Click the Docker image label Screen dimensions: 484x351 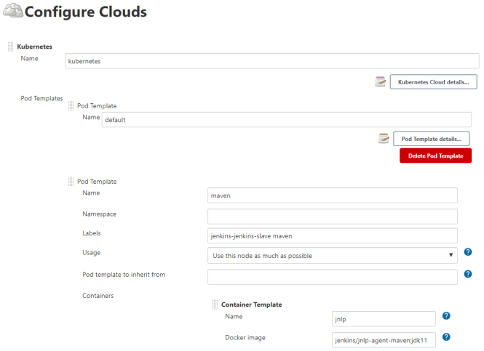pos(245,338)
